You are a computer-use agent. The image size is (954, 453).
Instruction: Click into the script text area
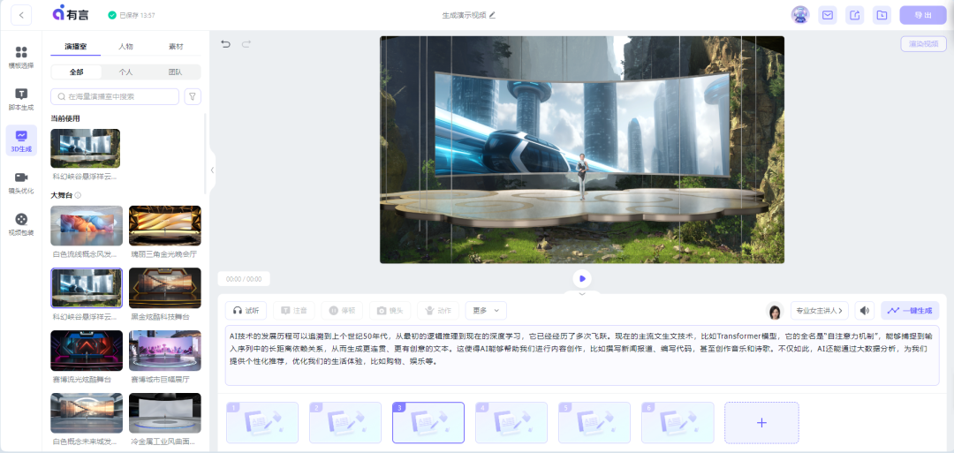click(x=582, y=355)
